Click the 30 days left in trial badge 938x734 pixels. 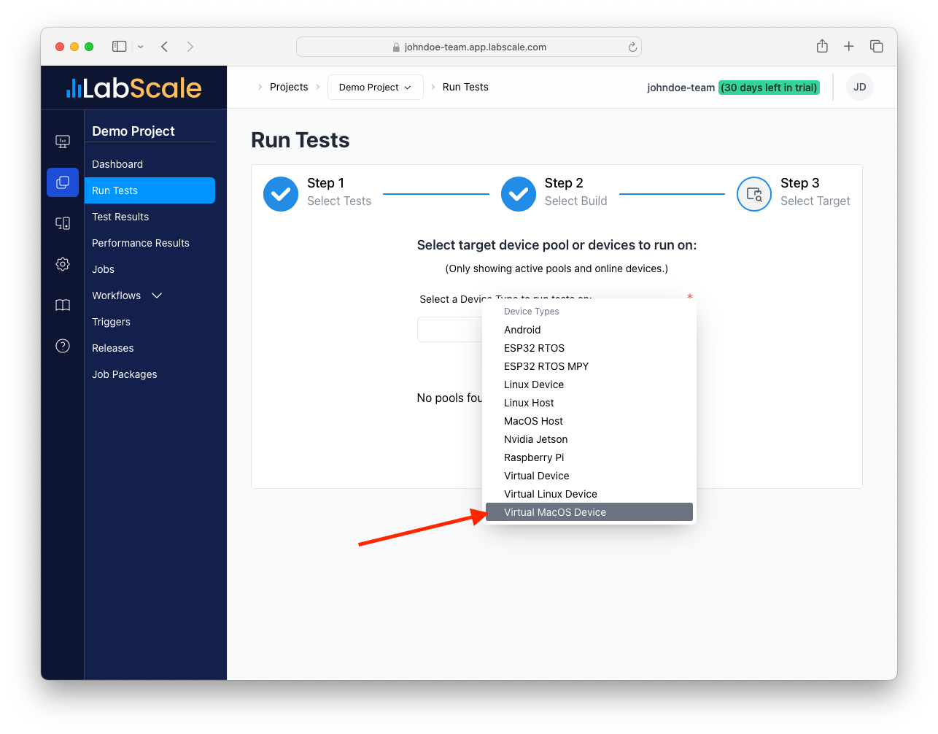coord(769,88)
